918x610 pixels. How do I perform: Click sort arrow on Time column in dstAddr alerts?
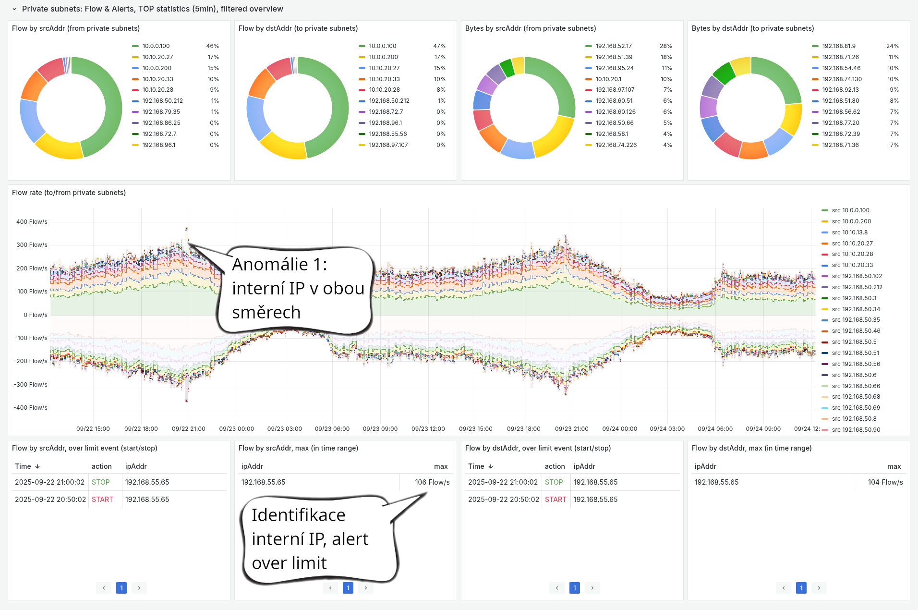pos(492,466)
